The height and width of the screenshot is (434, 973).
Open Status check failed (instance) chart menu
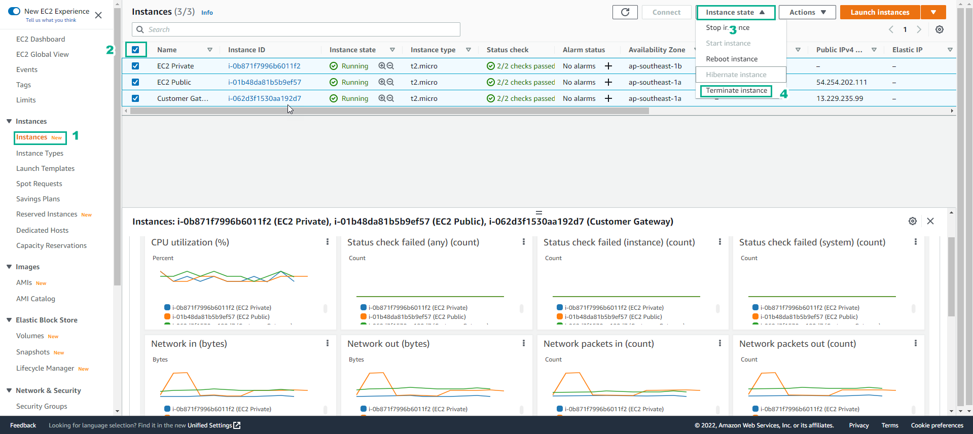click(x=720, y=242)
